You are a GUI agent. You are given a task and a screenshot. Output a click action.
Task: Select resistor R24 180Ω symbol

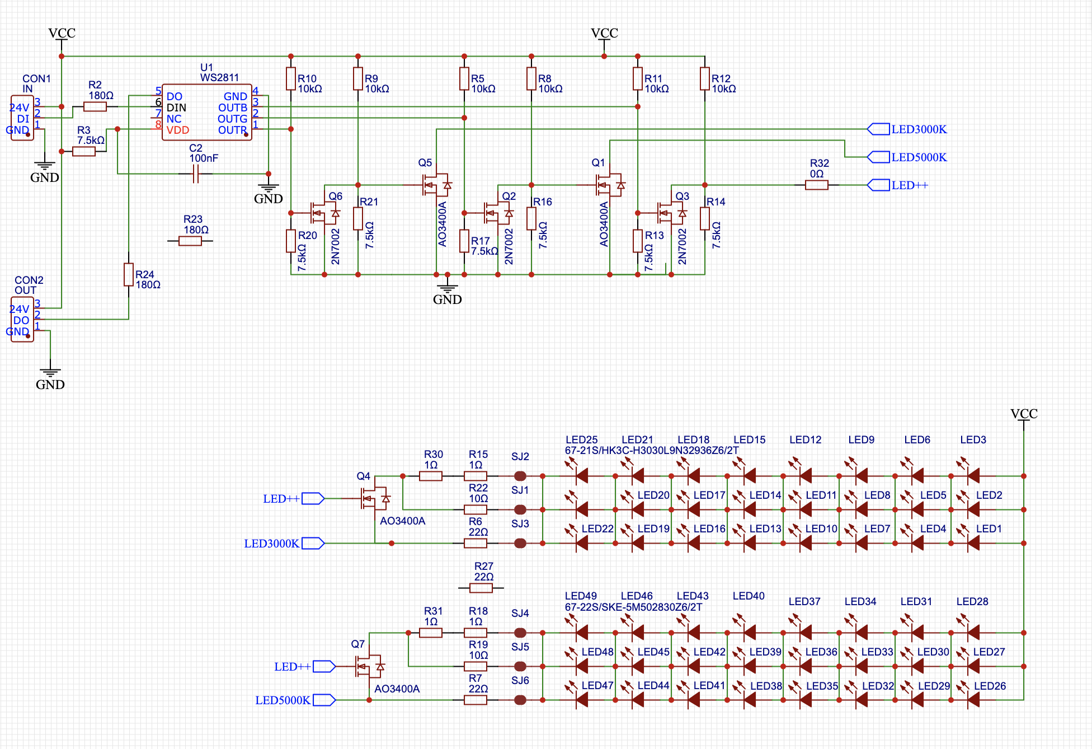point(129,274)
